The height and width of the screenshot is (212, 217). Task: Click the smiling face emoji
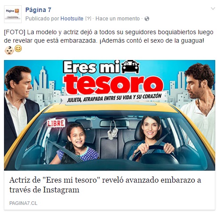pos(18,48)
